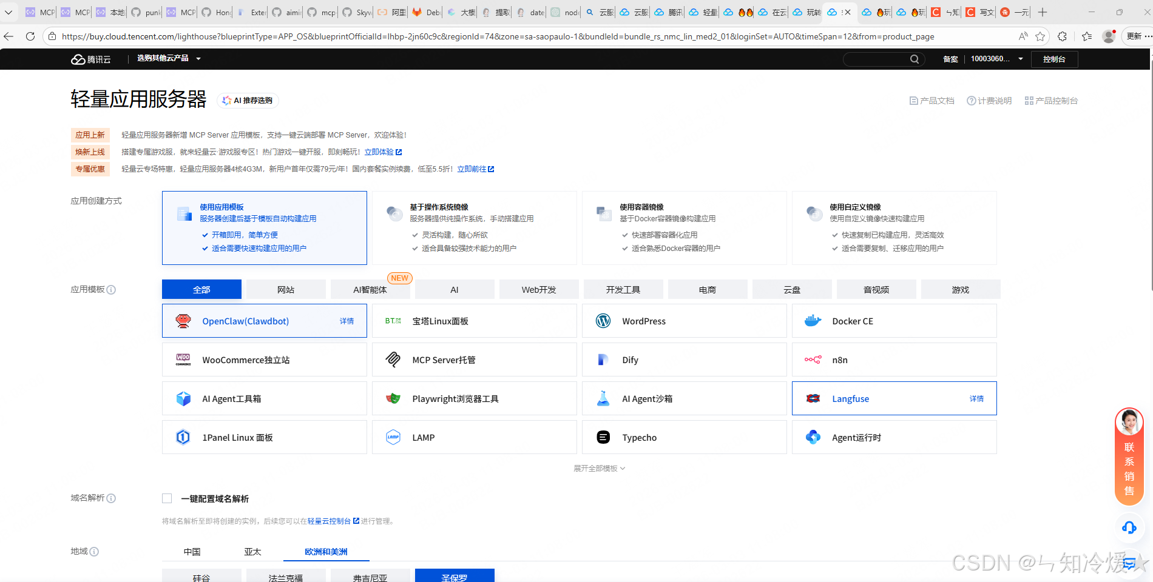Screen dimensions: 1153x582
Task: Click the browser address bar URL
Action: (x=498, y=36)
